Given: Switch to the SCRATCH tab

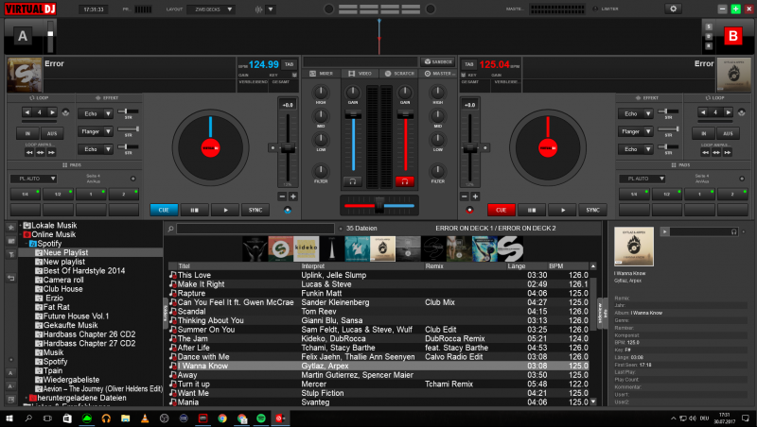Looking at the screenshot, I should (x=399, y=74).
